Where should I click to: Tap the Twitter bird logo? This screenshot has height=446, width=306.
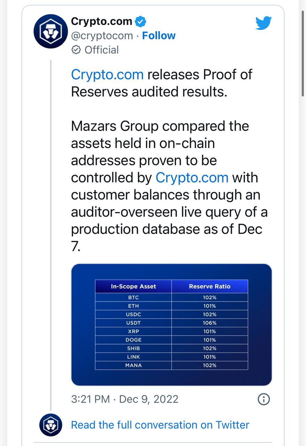pyautogui.click(x=264, y=23)
